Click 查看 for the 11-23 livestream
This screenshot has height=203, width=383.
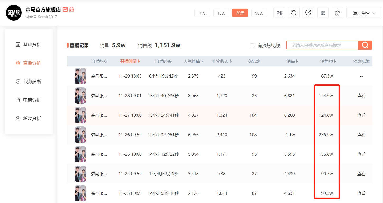[361, 193]
